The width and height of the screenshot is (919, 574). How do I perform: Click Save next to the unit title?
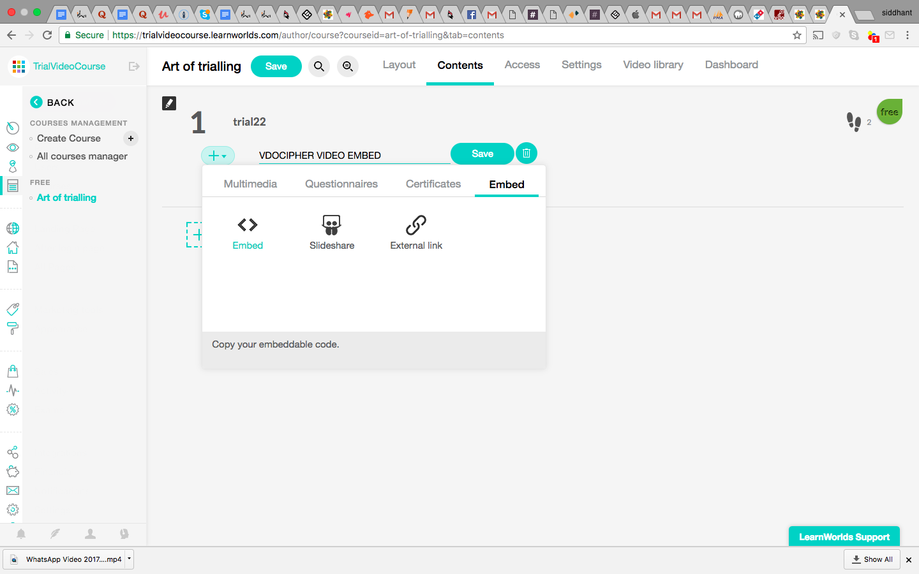pyautogui.click(x=482, y=154)
